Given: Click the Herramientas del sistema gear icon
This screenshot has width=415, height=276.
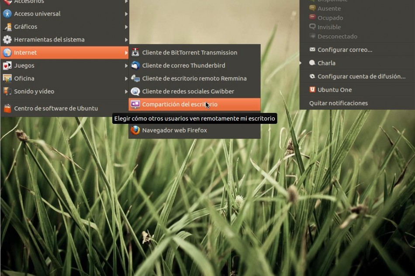Looking at the screenshot, I should point(7,40).
